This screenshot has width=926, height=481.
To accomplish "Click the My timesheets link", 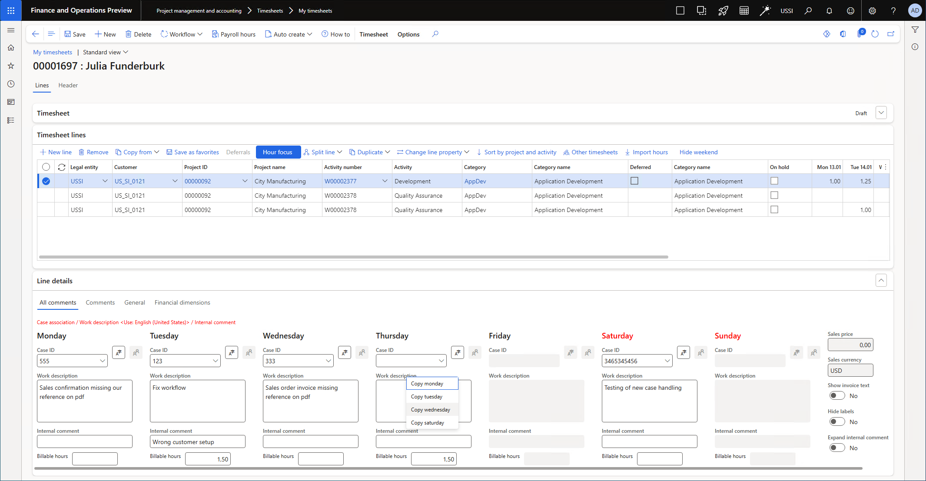I will coord(53,52).
